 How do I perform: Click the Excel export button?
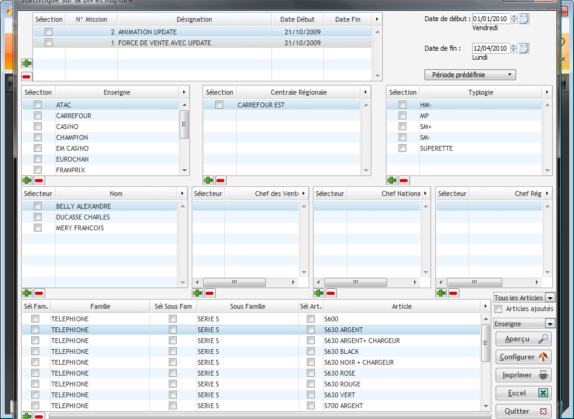523,393
